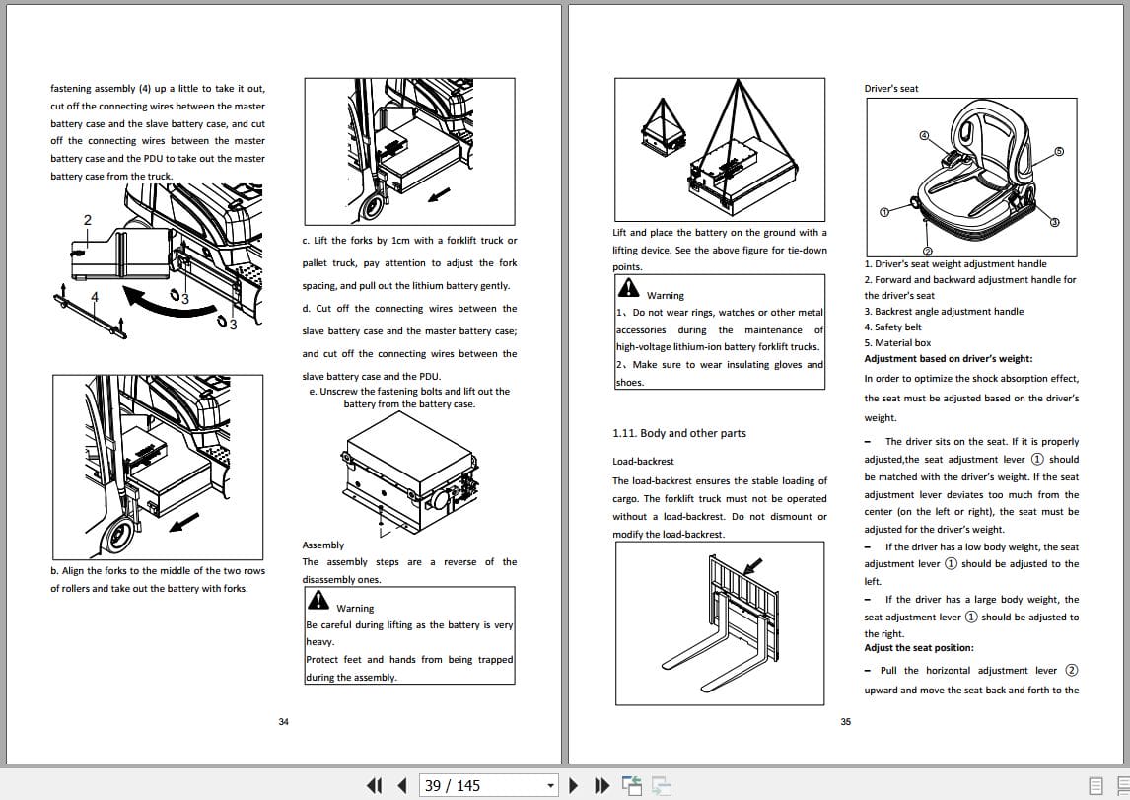Click the driver's seat diagram
This screenshot has width=1130, height=800.
(970, 175)
